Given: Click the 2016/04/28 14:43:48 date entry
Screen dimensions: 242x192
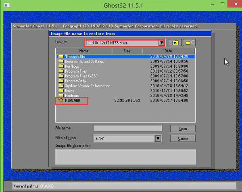Looking at the screenshot, I should click(169, 96).
